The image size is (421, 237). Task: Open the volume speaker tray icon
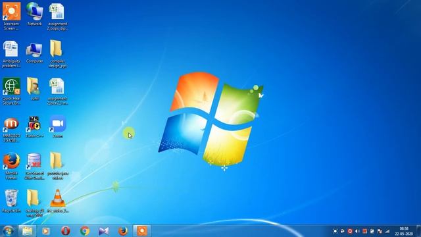357,231
